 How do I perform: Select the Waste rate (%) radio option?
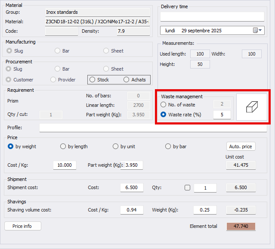pos(163,115)
